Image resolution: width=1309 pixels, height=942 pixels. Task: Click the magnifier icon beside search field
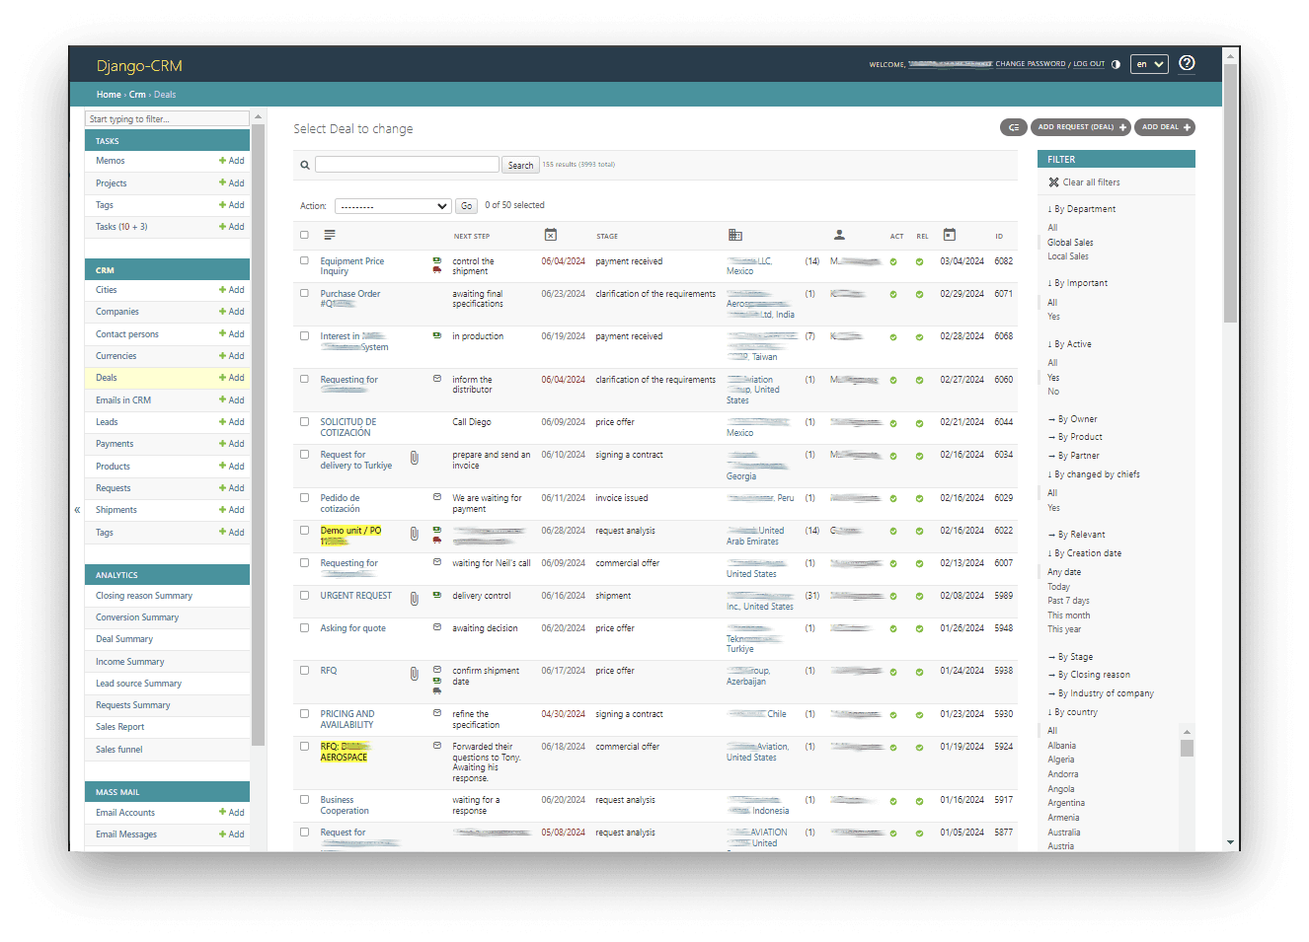click(x=305, y=166)
